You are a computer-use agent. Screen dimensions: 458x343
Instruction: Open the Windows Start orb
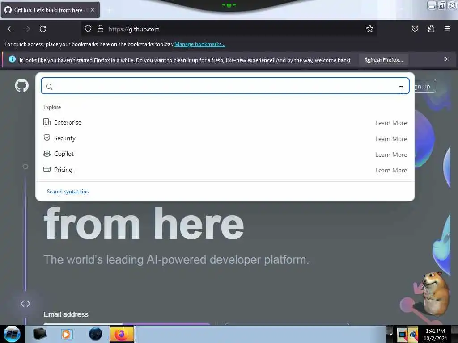click(12, 334)
